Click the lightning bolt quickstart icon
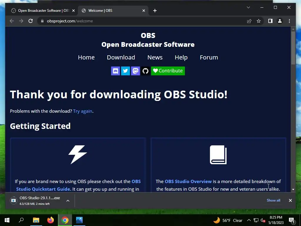The image size is (301, 226). [x=78, y=155]
